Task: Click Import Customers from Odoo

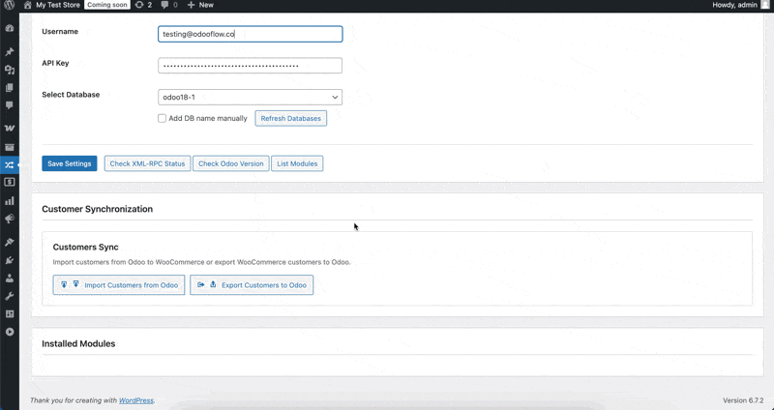Action: point(119,285)
